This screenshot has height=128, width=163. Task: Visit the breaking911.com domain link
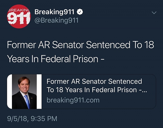tap(73, 100)
